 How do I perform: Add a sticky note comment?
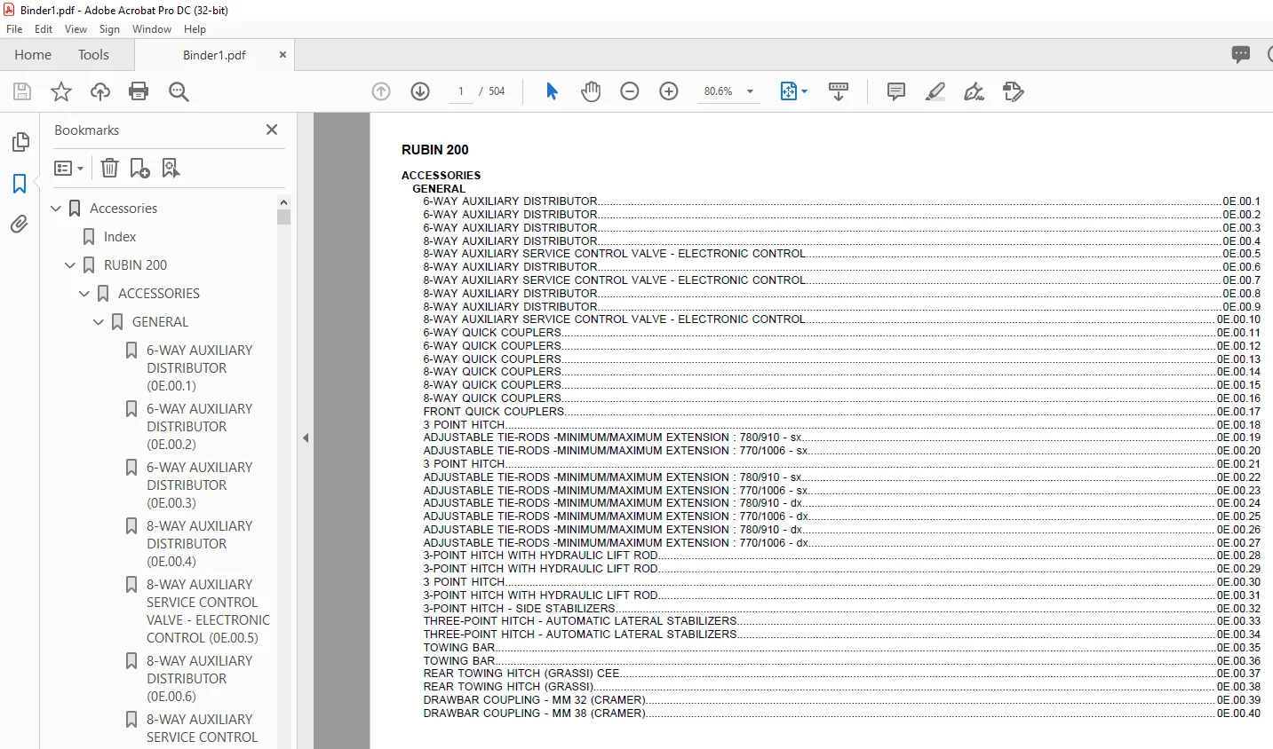click(896, 91)
